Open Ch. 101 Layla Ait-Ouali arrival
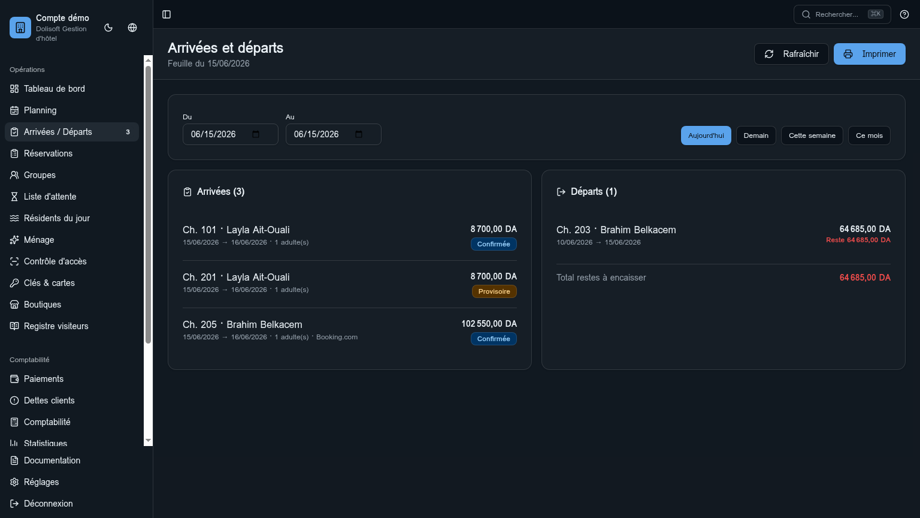Viewport: 920px width, 518px height. click(350, 237)
